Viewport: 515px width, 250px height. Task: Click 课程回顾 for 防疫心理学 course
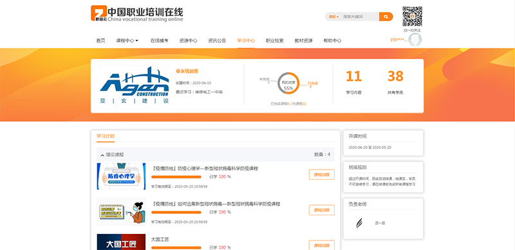(x=321, y=175)
